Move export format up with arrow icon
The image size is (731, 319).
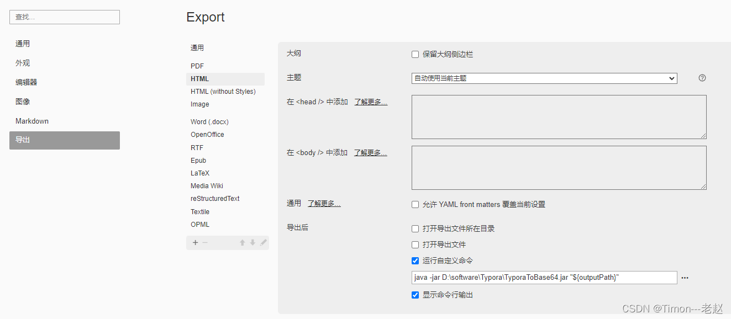pos(242,243)
